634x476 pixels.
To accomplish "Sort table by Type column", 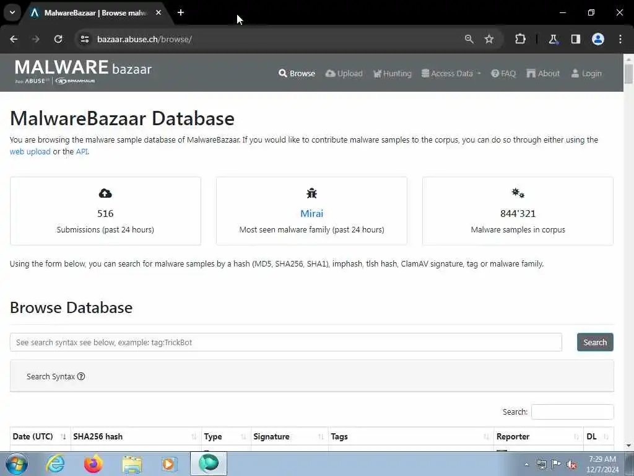I will click(226, 436).
